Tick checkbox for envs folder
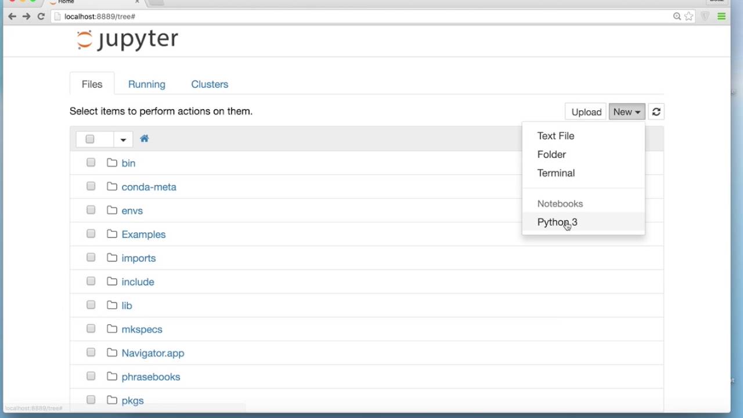Image resolution: width=743 pixels, height=418 pixels. click(x=91, y=210)
